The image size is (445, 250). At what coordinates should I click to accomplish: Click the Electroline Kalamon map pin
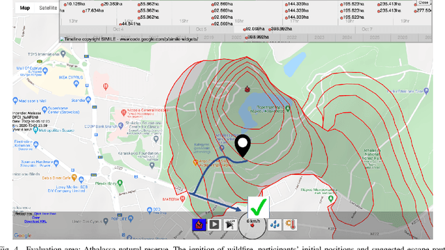[35, 144]
